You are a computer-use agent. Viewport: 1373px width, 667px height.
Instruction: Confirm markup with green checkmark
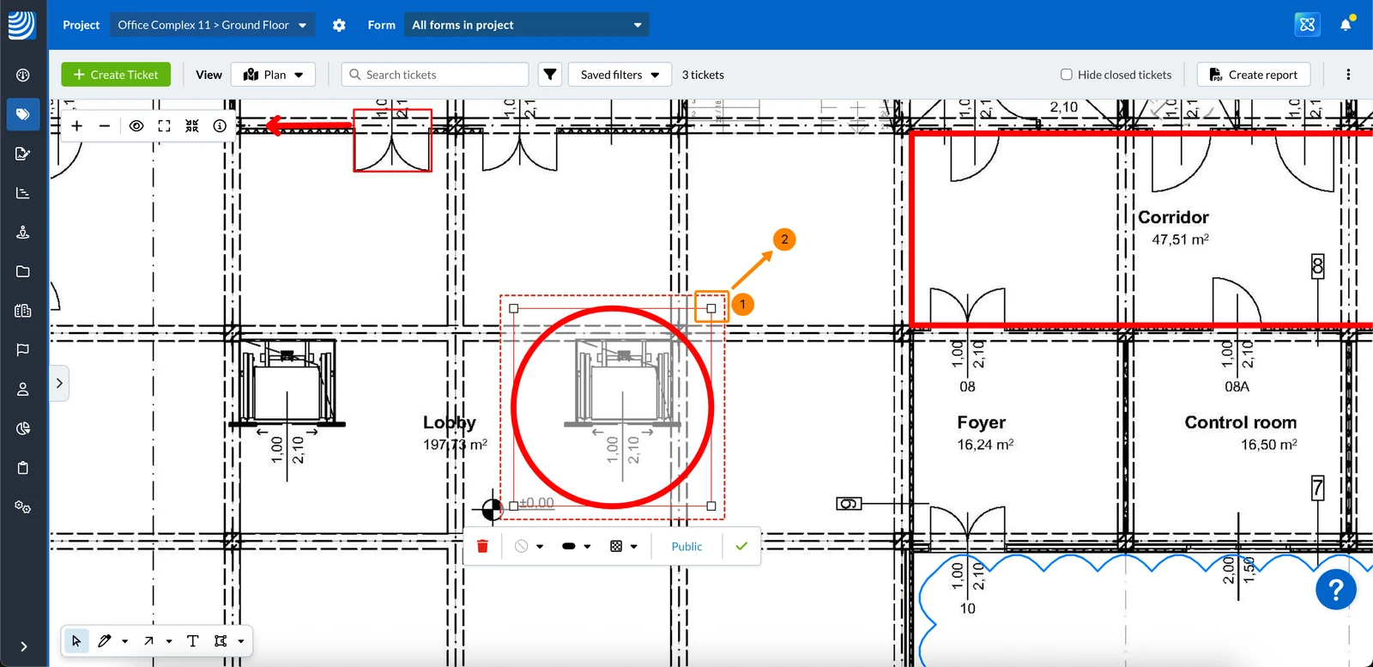tap(741, 546)
